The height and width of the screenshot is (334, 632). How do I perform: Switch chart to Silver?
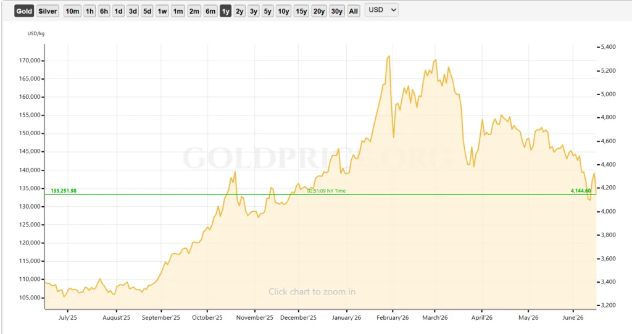pos(48,11)
